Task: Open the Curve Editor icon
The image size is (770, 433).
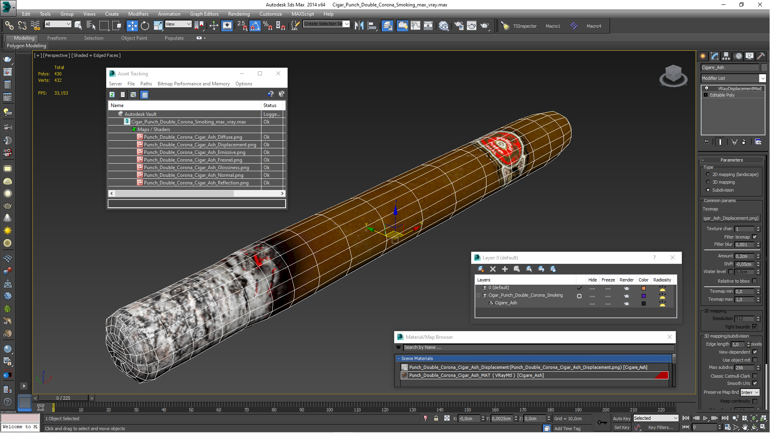Action: (415, 26)
